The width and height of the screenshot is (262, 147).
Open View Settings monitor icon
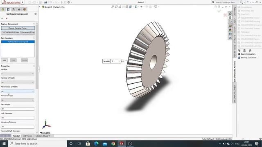click(x=156, y=7)
